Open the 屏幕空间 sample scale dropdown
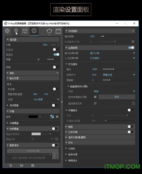This screenshot has height=174, width=142. coord(134,75)
